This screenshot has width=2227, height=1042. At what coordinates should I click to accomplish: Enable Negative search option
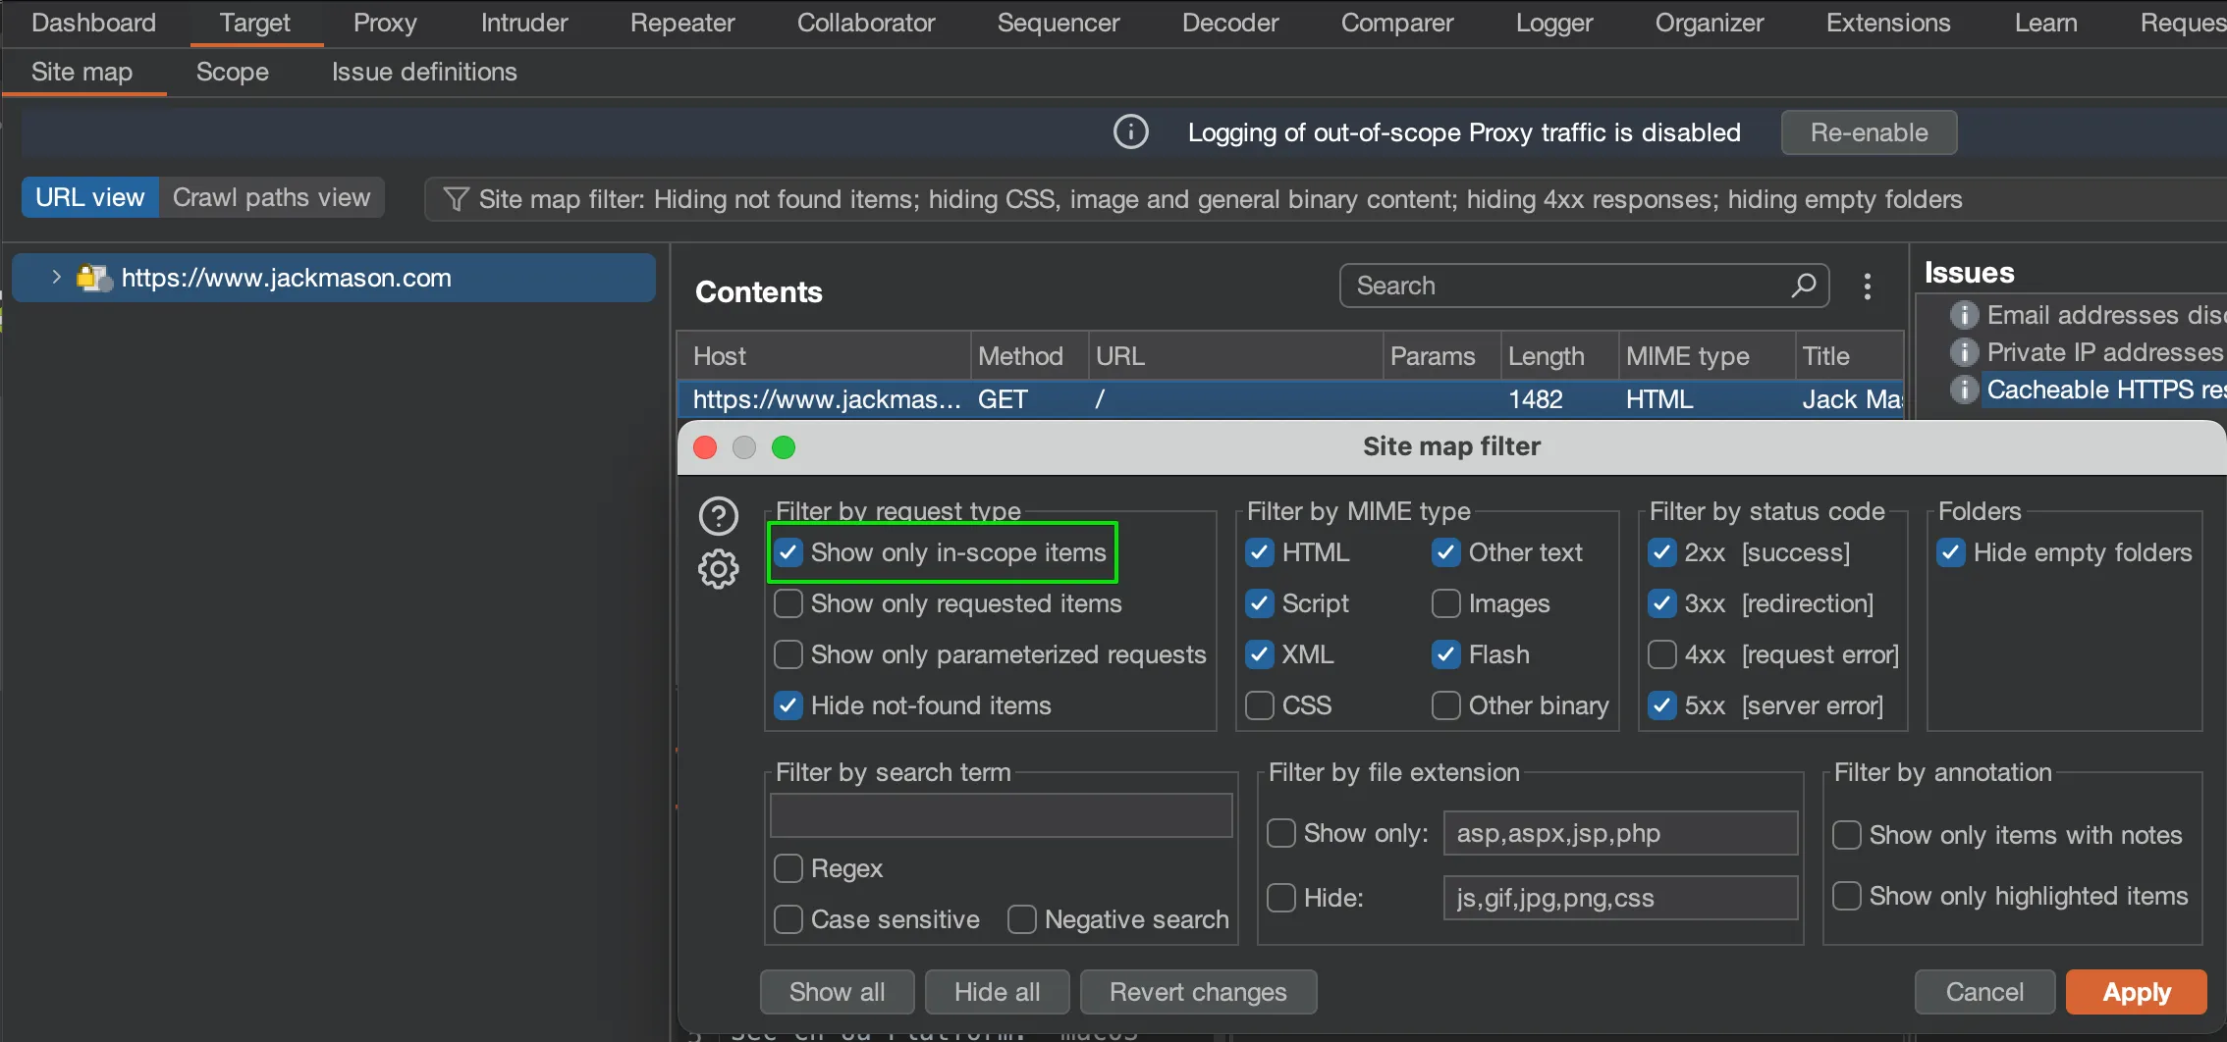(1022, 919)
